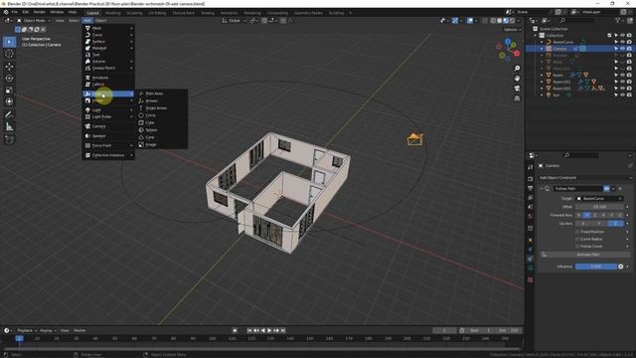This screenshot has width=636, height=358.
Task: Select the Add Cube tool icon
Action: (9, 139)
